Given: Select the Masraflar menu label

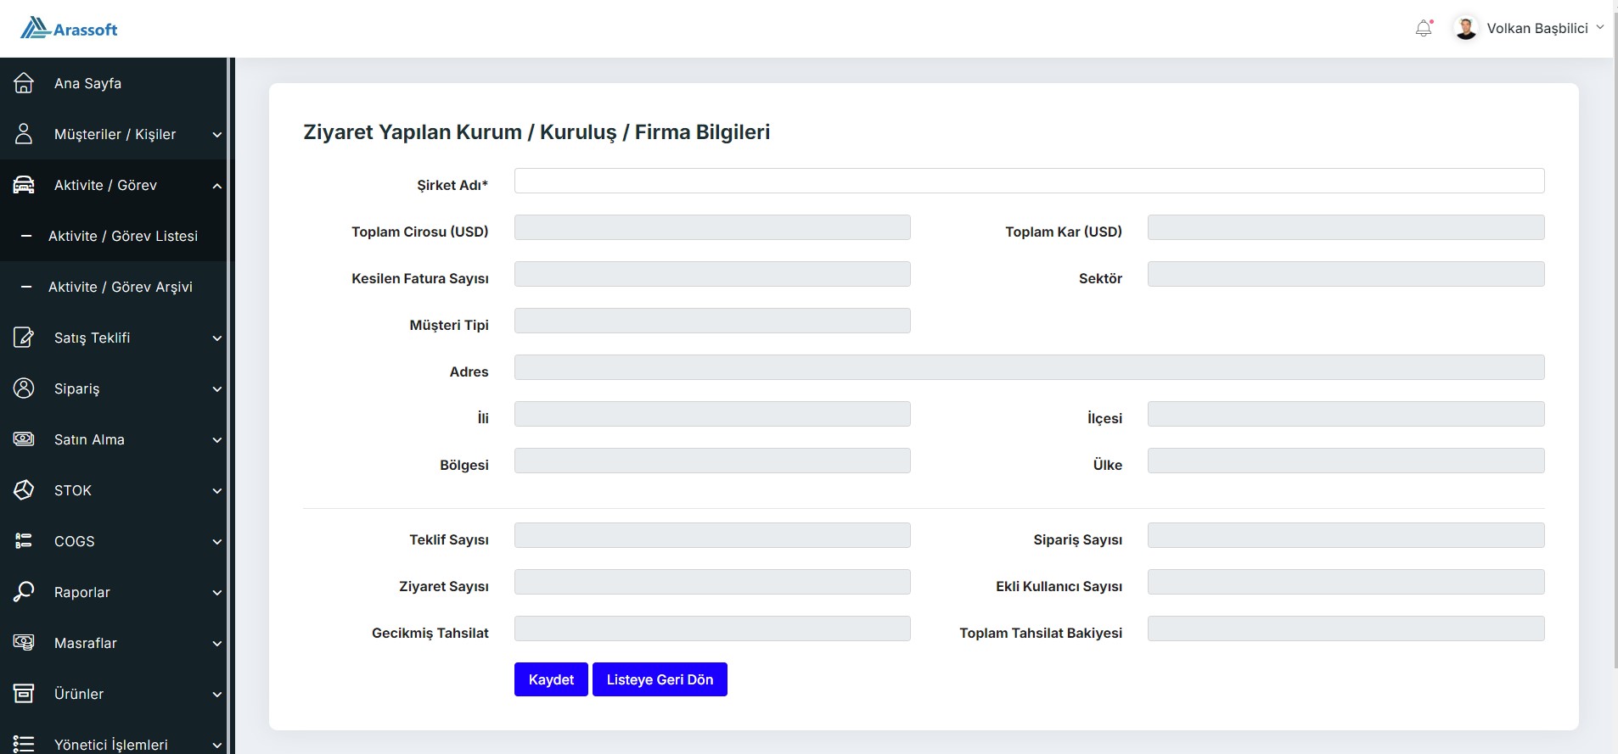Looking at the screenshot, I should tap(86, 643).
